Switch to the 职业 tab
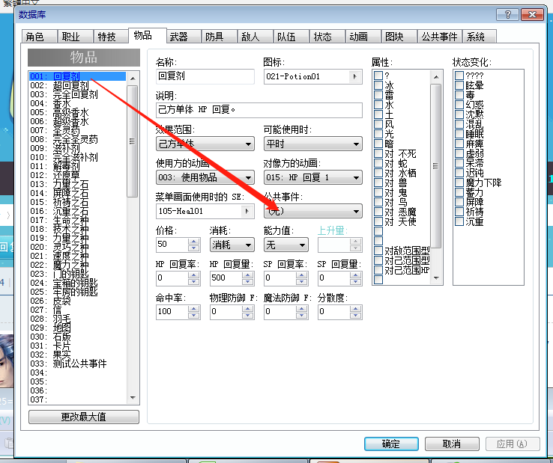The image size is (553, 463). (76, 36)
